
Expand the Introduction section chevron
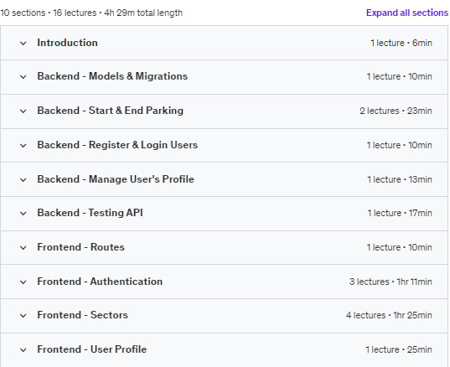23,44
